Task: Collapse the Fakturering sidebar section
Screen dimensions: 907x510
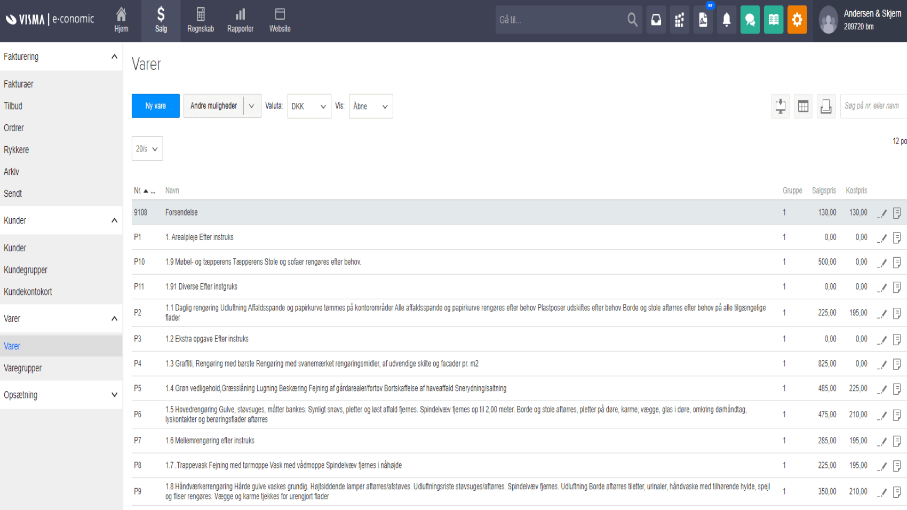Action: (114, 56)
